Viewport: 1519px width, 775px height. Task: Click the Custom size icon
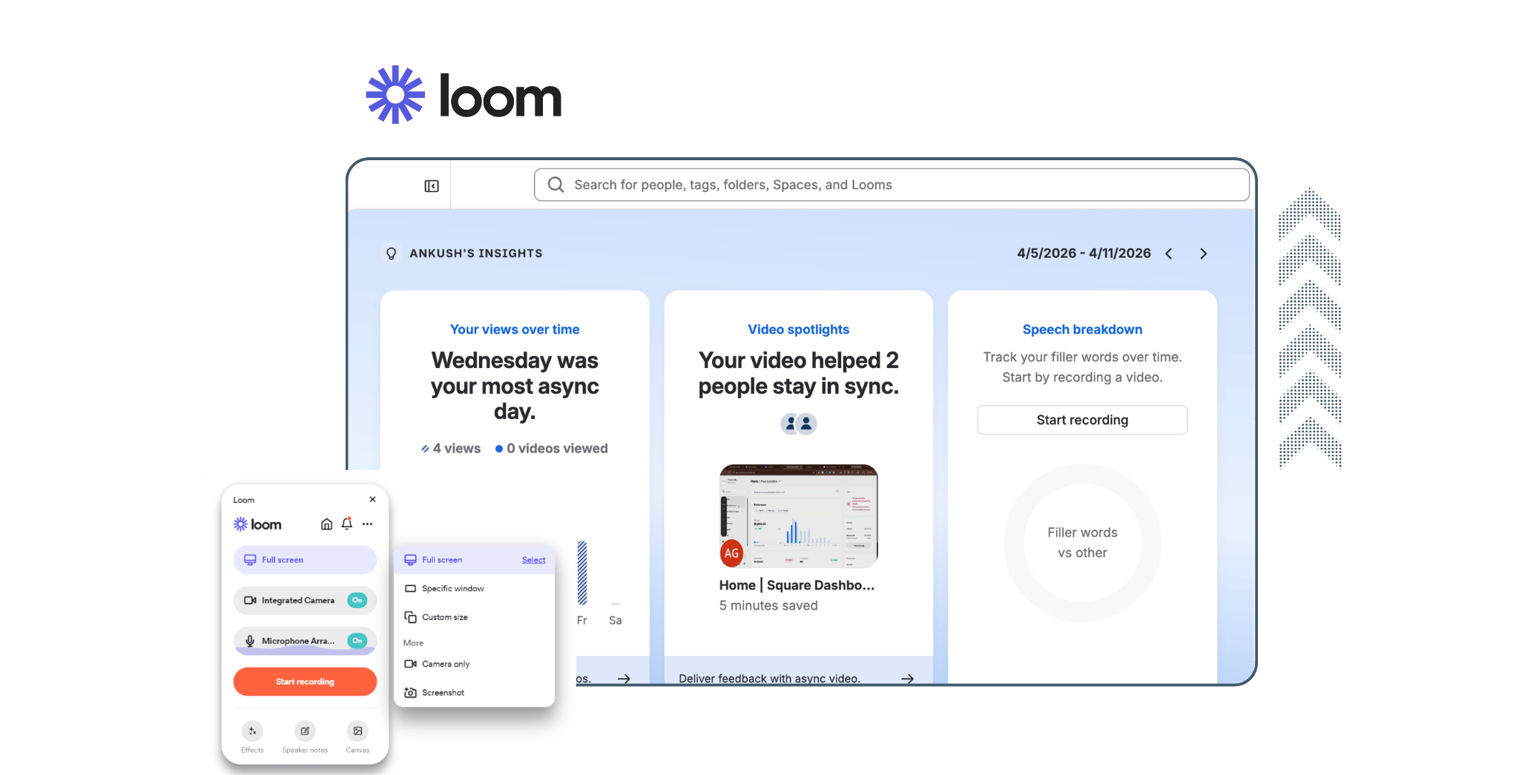(410, 617)
